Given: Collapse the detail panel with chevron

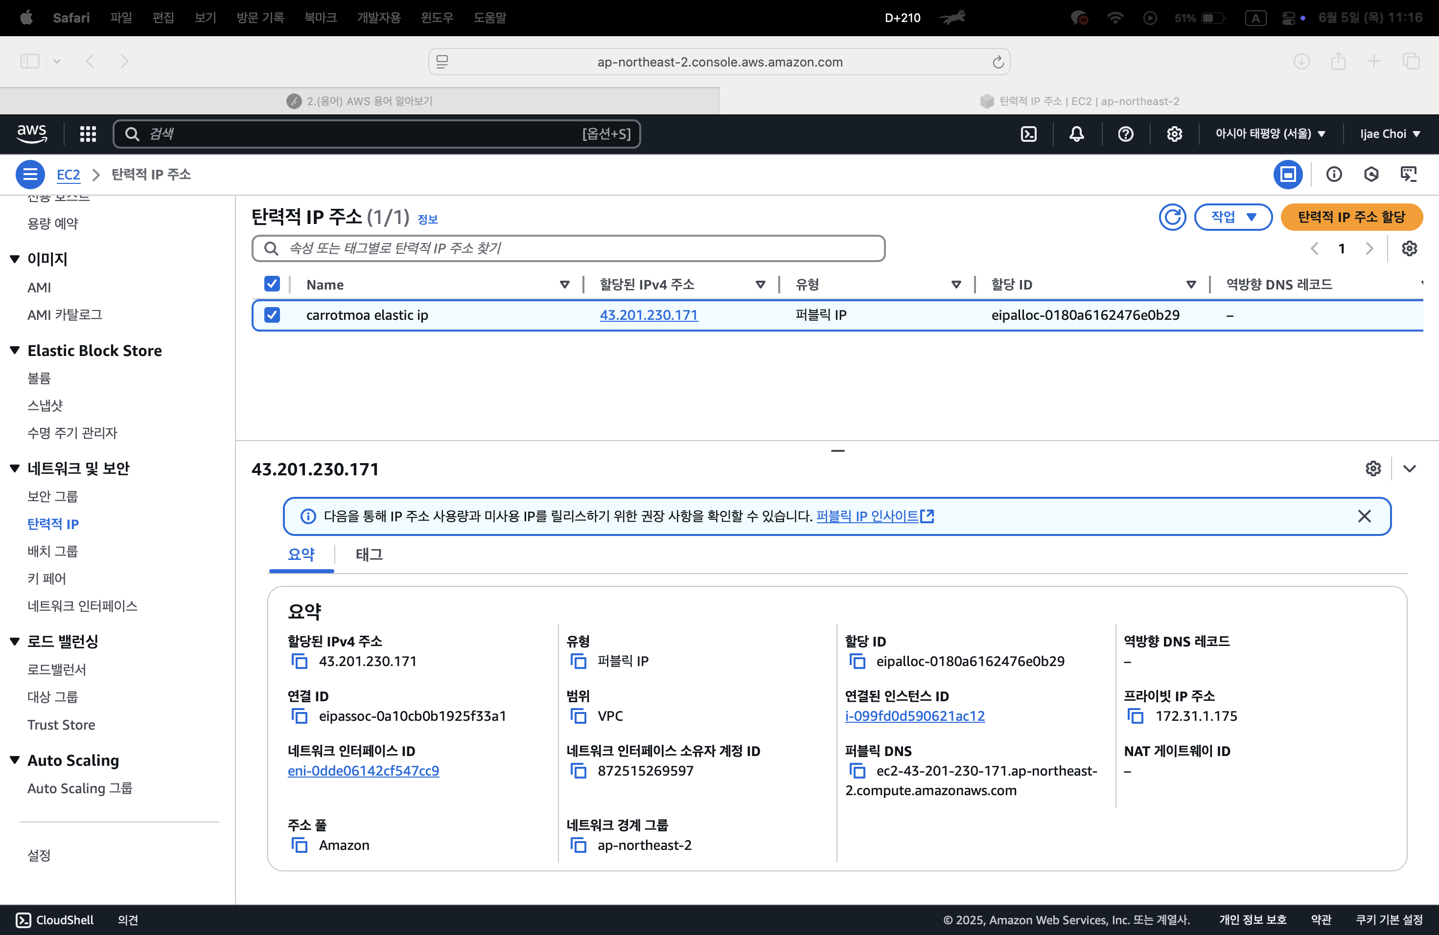Looking at the screenshot, I should (x=1409, y=468).
